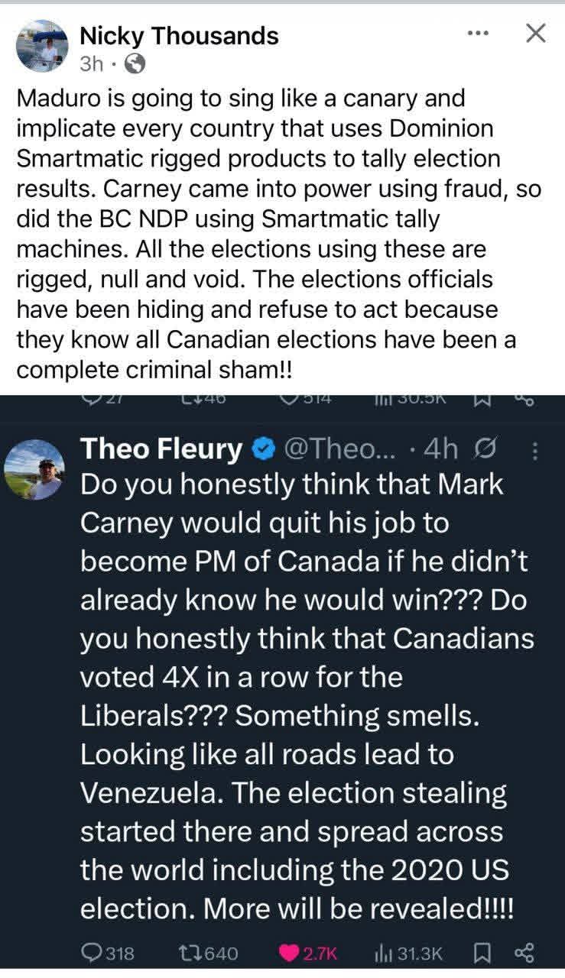Open the more options menu on Nicky Thousands' post

(478, 33)
